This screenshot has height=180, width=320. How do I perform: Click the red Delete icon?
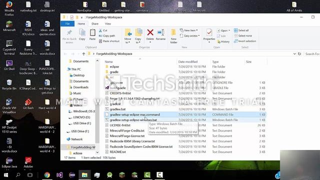pos(150,32)
